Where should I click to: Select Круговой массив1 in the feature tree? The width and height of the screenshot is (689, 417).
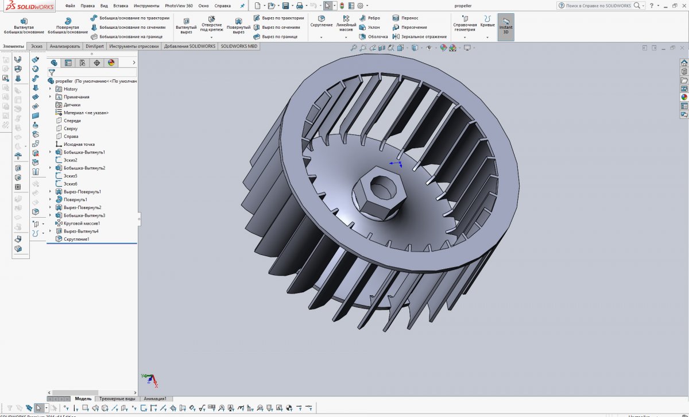click(82, 223)
